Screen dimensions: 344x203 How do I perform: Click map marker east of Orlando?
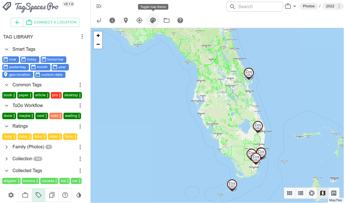tap(249, 73)
